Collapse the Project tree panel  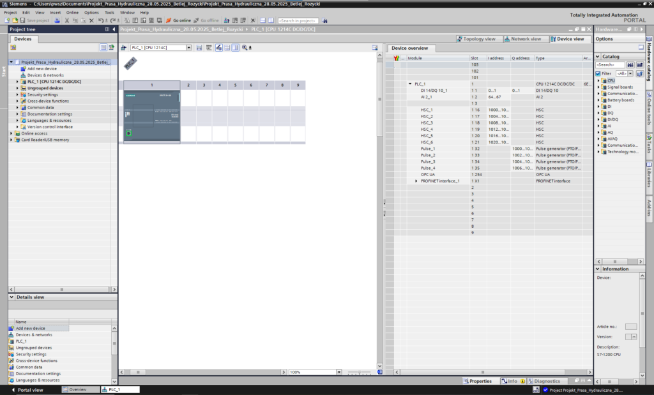(x=114, y=29)
